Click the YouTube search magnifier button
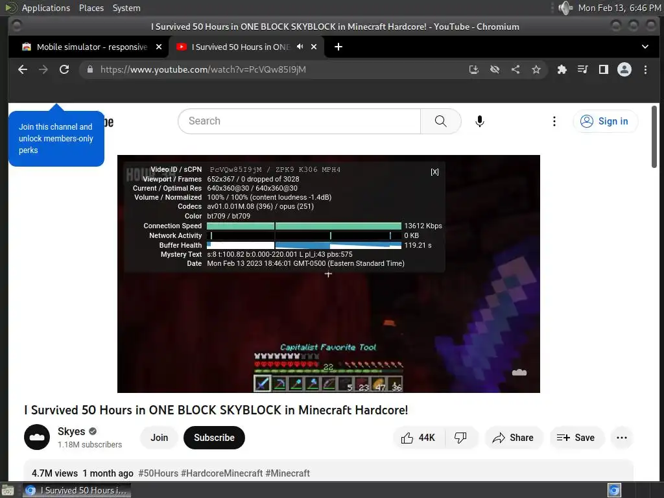664x498 pixels. point(440,121)
